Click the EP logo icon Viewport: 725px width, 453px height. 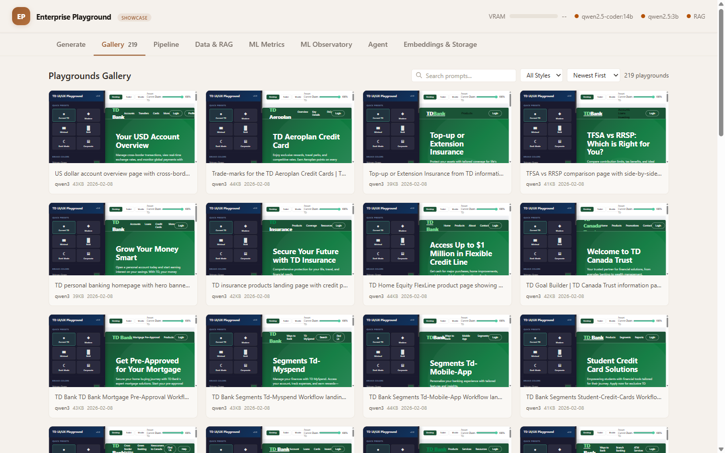pos(21,17)
